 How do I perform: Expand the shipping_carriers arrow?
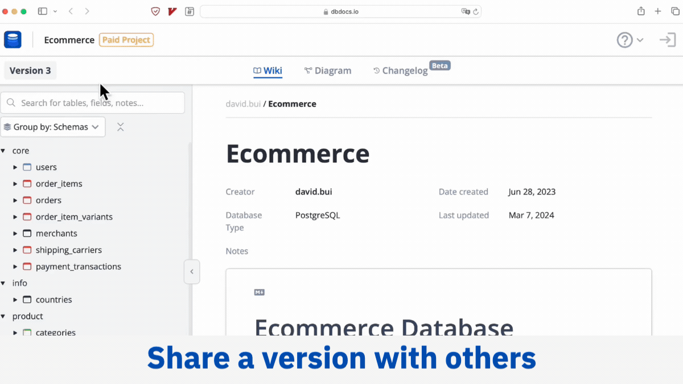[15, 250]
